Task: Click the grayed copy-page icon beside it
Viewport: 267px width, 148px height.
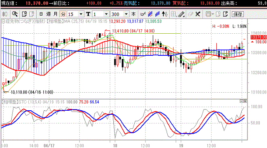Action: [32, 14]
